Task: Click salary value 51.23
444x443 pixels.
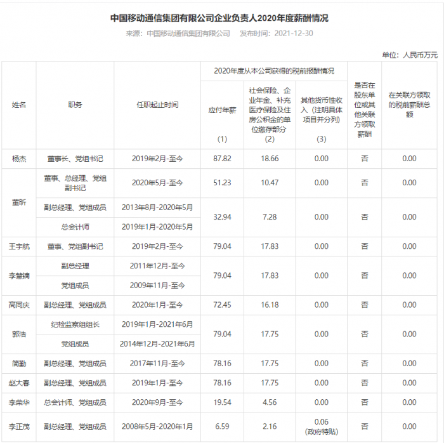Action: pyautogui.click(x=222, y=183)
